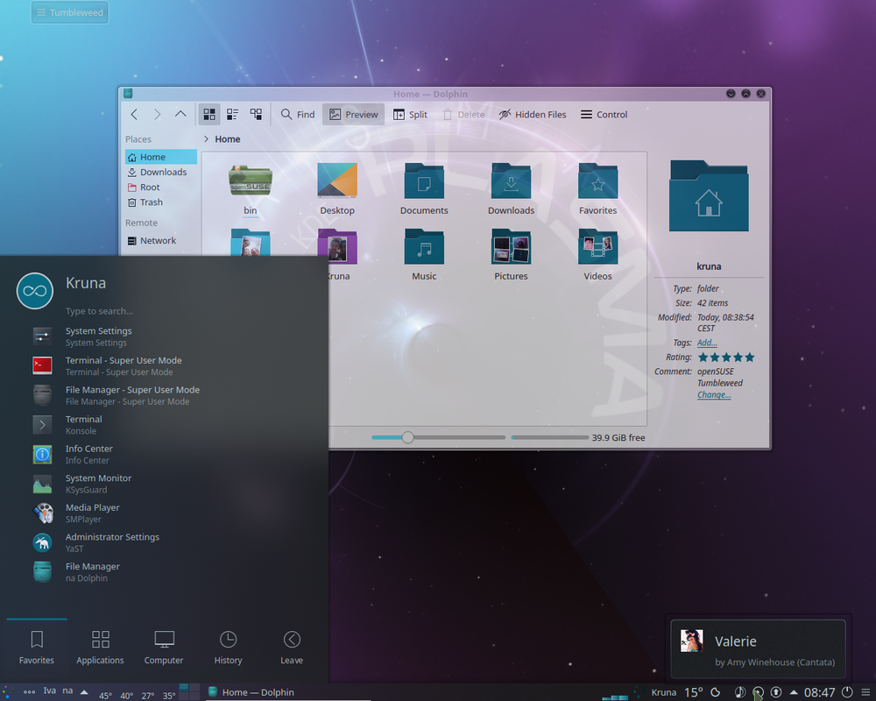Click the Tumbleweed desktop toolbox button

tap(70, 12)
